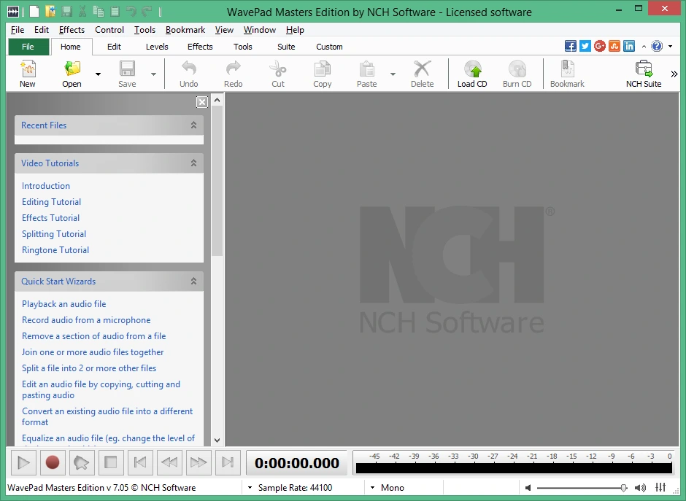
Task: Collapse the Video Tutorials panel section
Action: (193, 163)
